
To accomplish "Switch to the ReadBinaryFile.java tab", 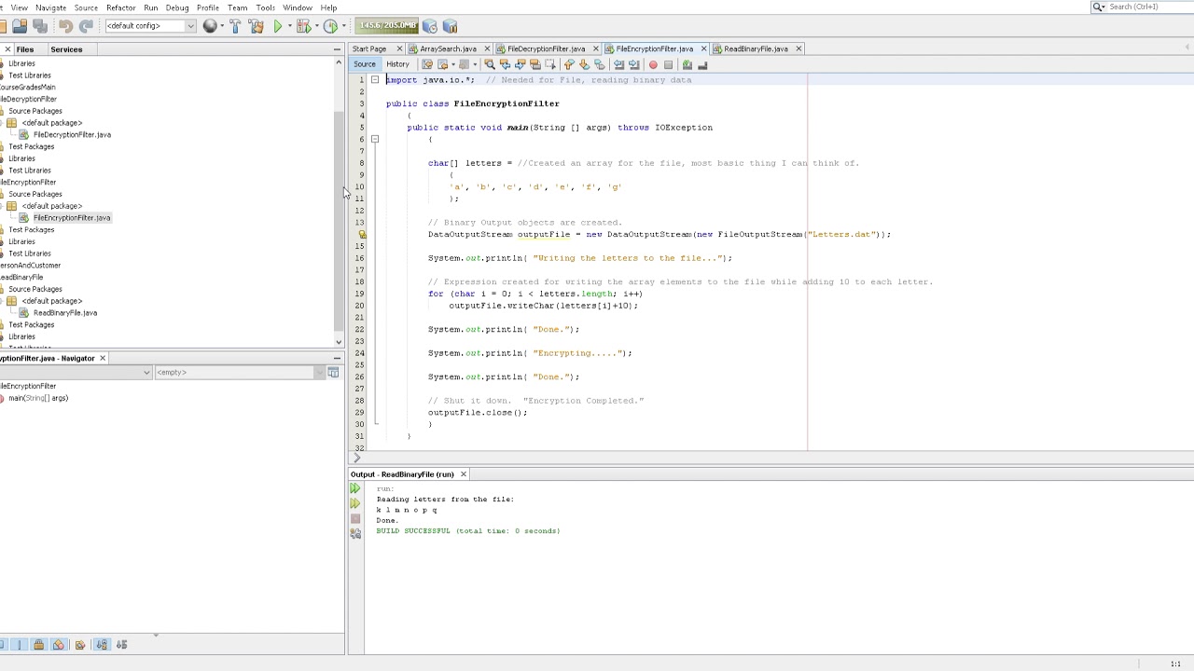I will [x=756, y=48].
